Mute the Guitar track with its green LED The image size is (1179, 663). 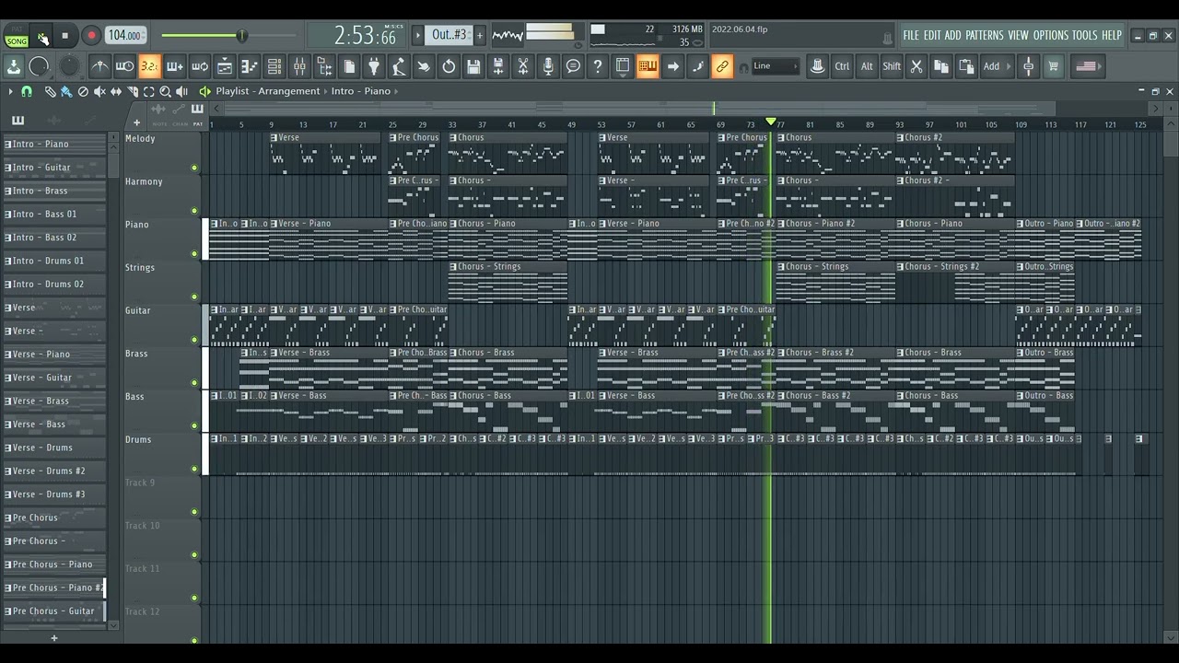[194, 340]
